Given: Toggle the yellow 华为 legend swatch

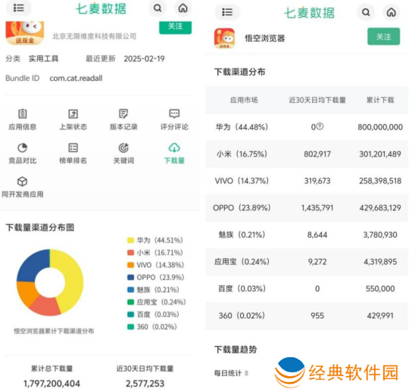Looking at the screenshot, I should coord(130,240).
